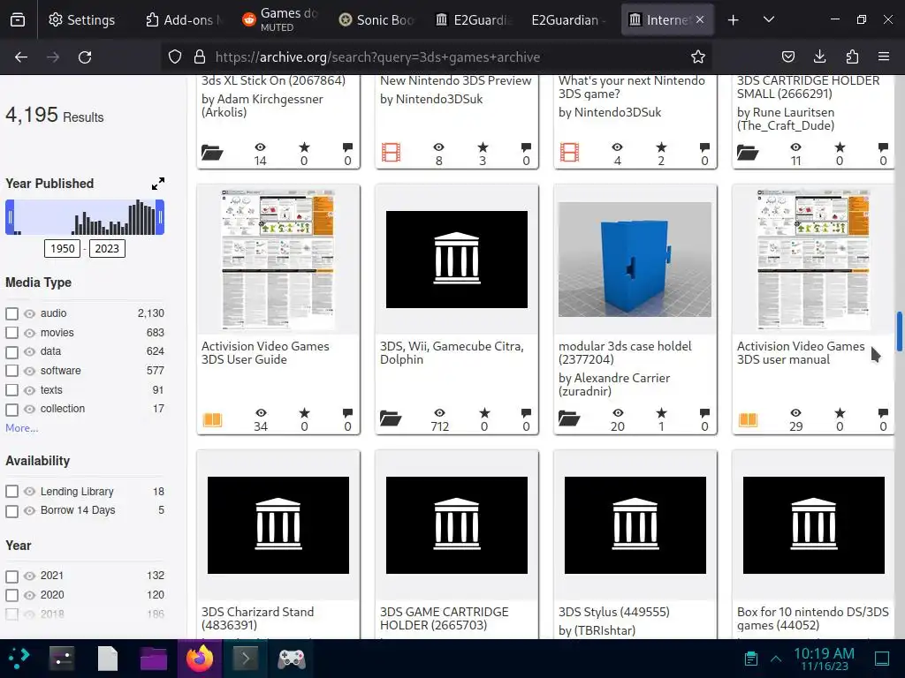Open the terminal icon in taskbar

[x=246, y=658]
